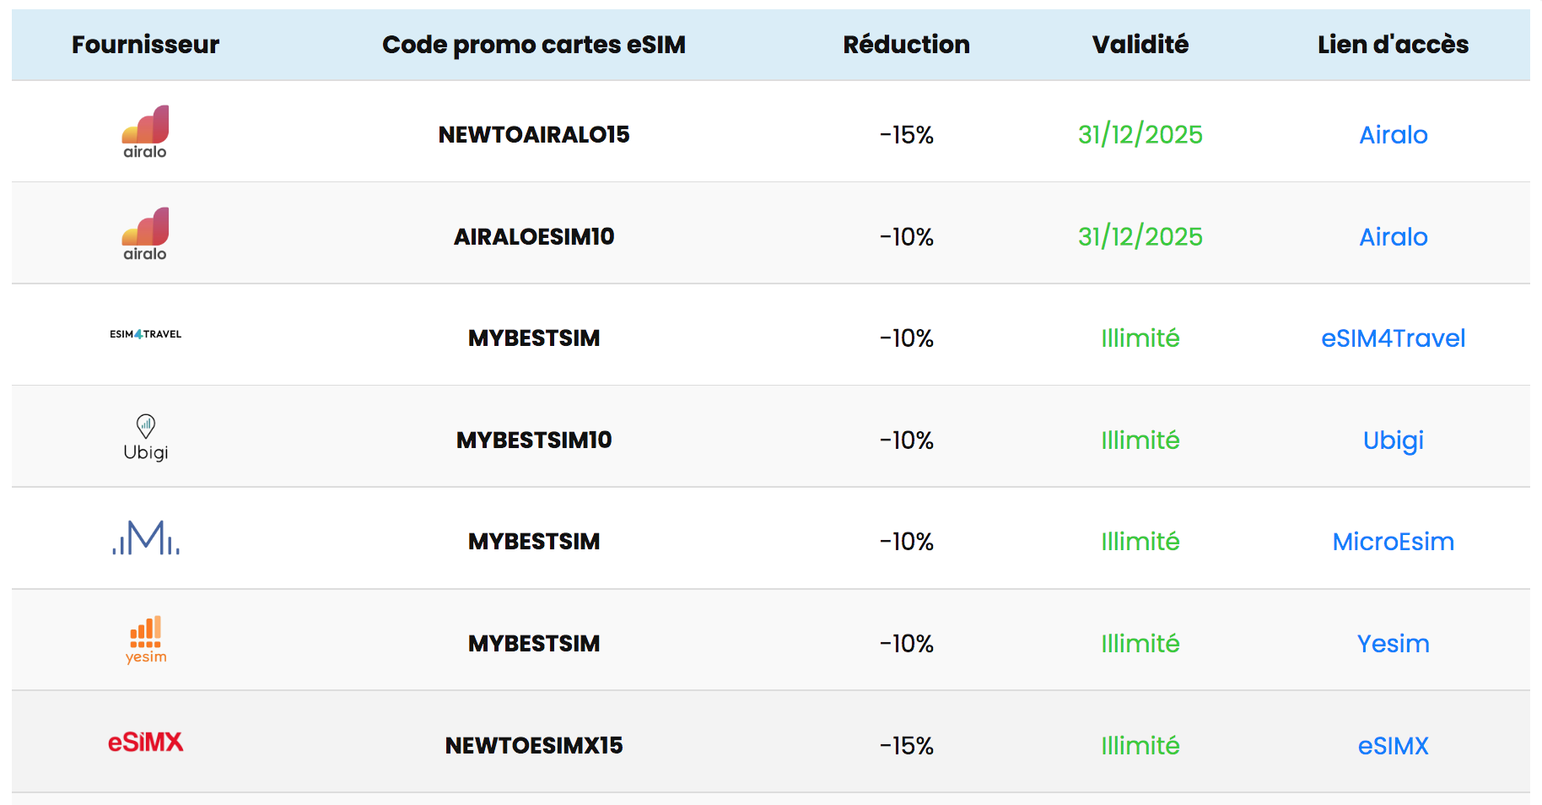Click the MYBESTSIM10 promo code
This screenshot has height=805, width=1542.
(534, 440)
